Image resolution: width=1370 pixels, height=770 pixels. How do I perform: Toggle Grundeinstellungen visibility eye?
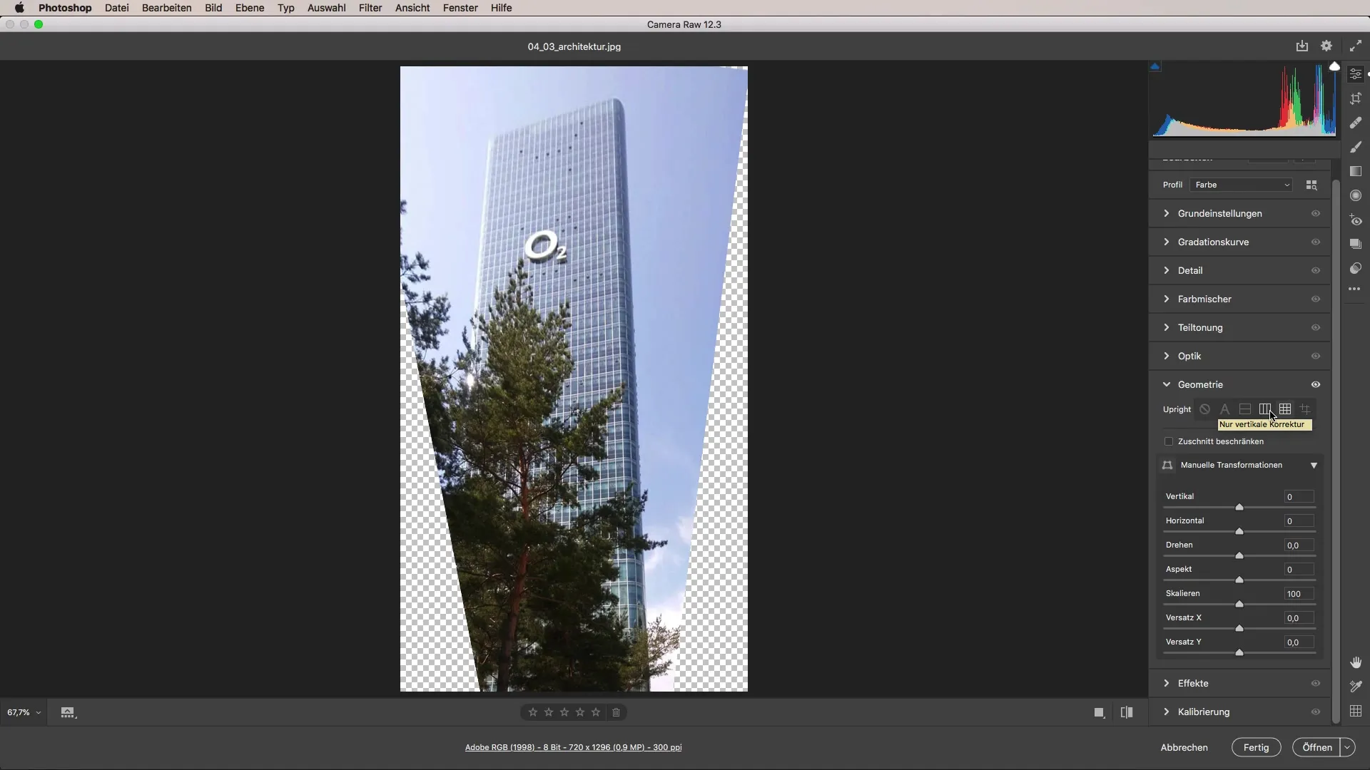(x=1316, y=213)
